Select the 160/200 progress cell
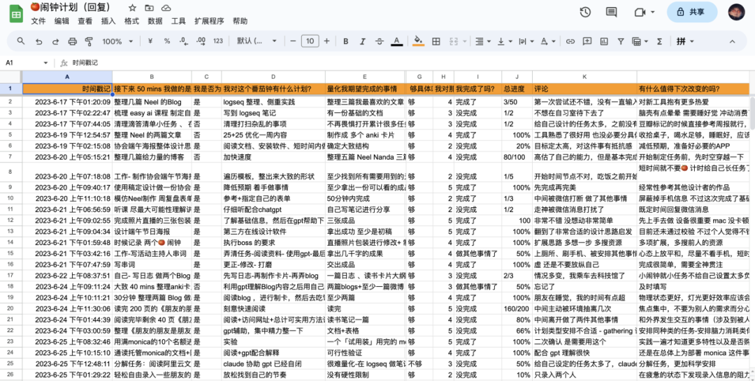This screenshot has height=381, width=755. coord(517,308)
